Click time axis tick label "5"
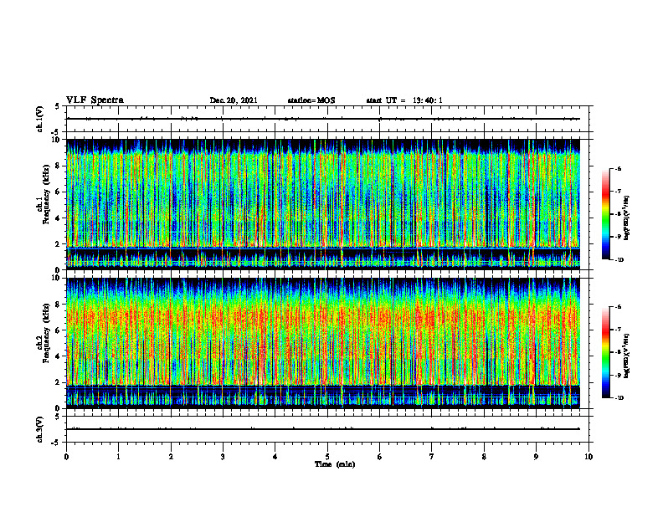663x512 pixels. (327, 457)
